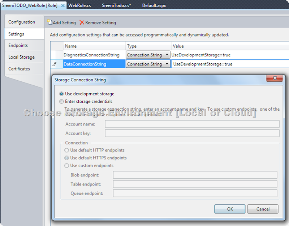Click the DiagnosticsConnectionString value cell
Screen dimensions: 289x226
pyautogui.click(x=230, y=55)
